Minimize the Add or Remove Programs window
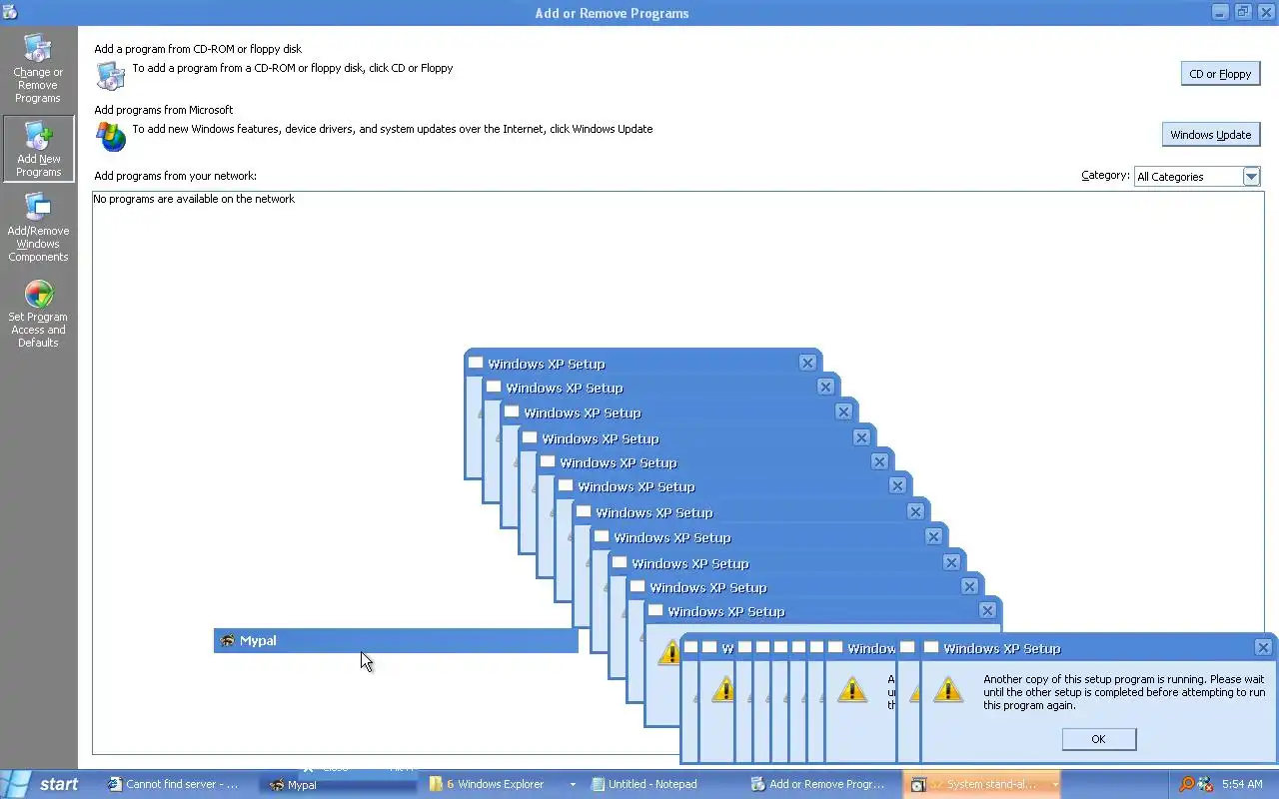Screen dimensions: 1279x799 point(1220,12)
